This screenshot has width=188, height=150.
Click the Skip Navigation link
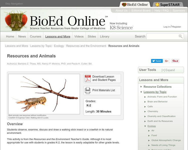(x=14, y=4)
